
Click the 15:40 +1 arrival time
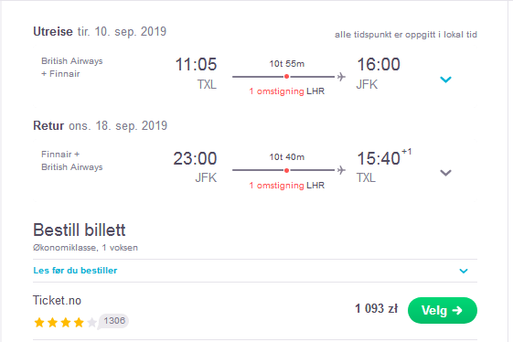coord(384,157)
